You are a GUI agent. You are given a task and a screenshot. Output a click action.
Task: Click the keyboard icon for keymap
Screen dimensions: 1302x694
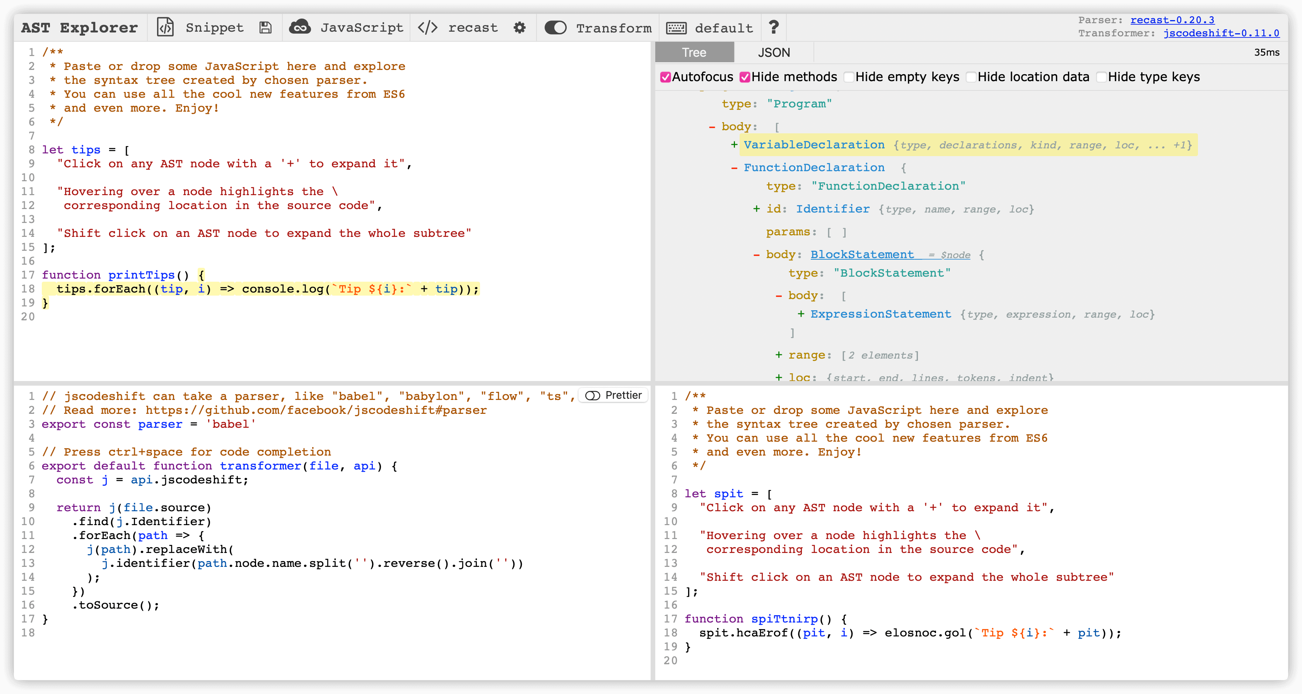tap(676, 28)
